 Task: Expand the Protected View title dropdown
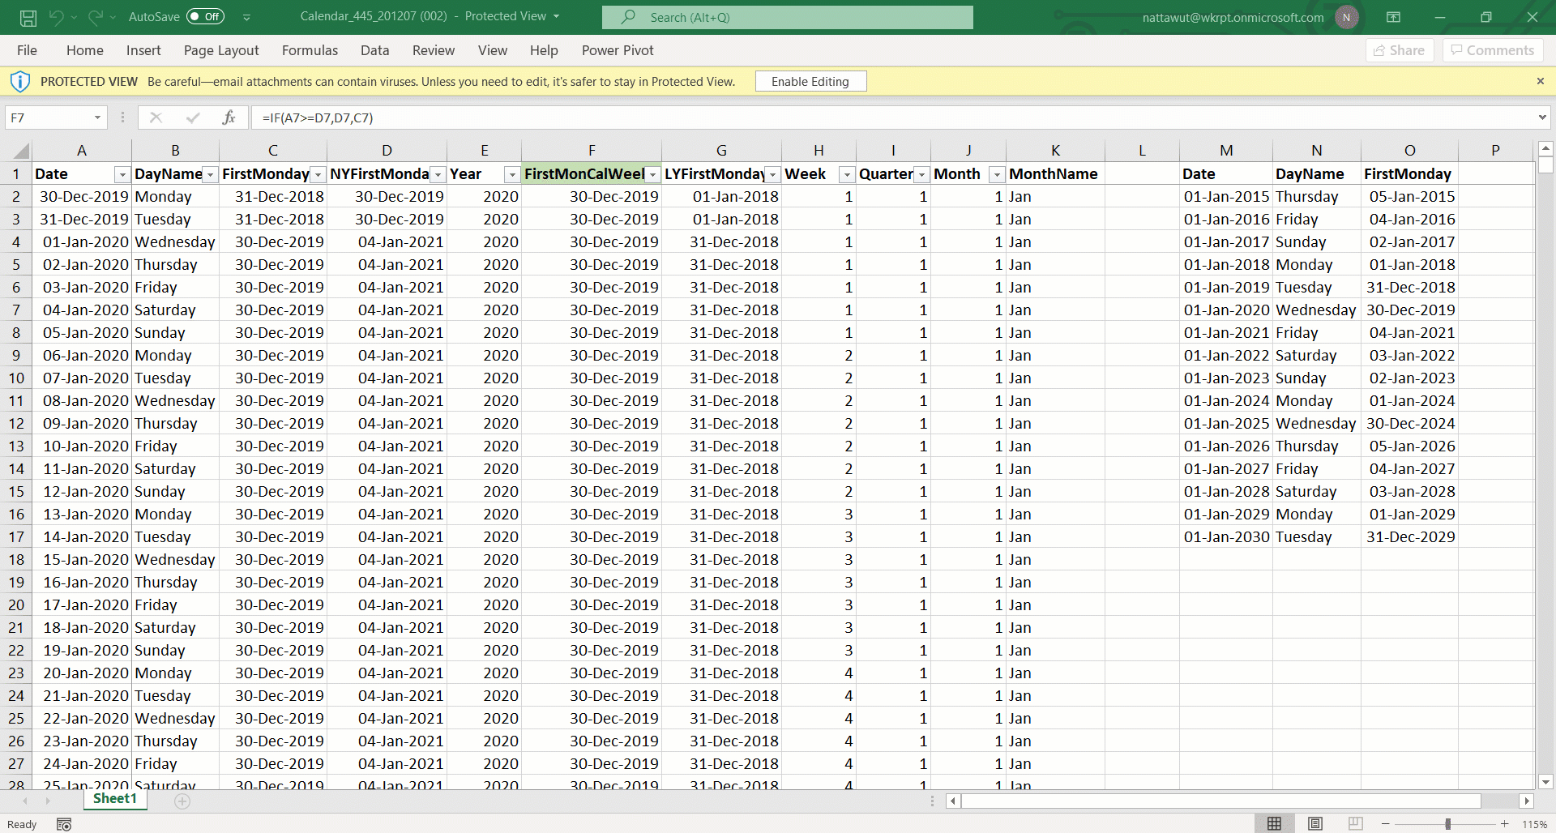coord(556,16)
